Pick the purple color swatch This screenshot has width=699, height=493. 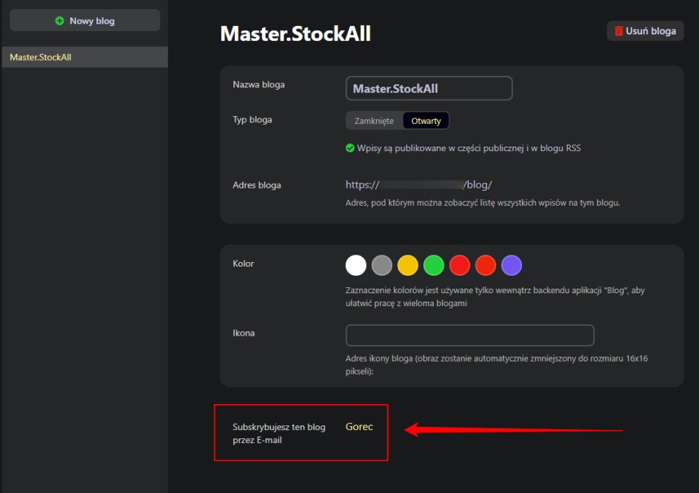(x=512, y=265)
